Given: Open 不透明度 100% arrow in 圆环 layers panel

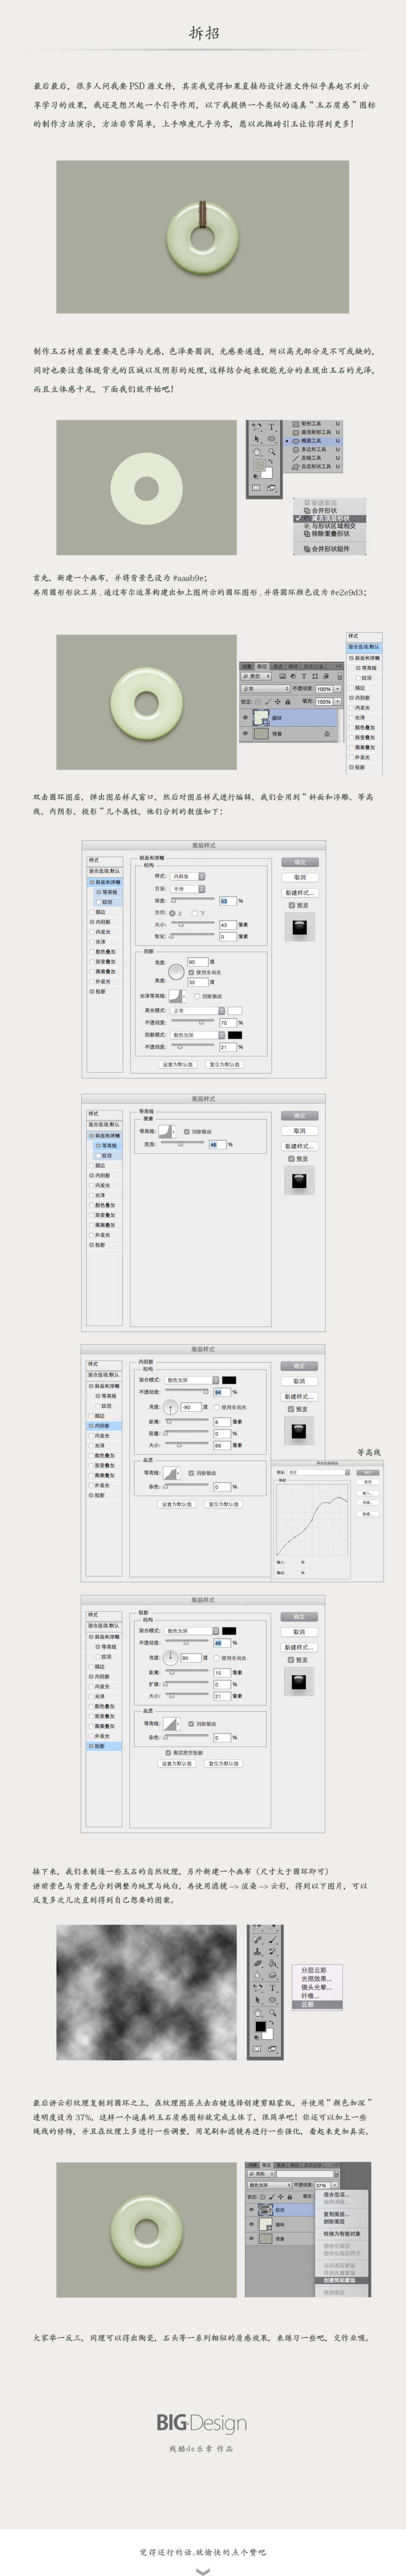Looking at the screenshot, I should 338,689.
